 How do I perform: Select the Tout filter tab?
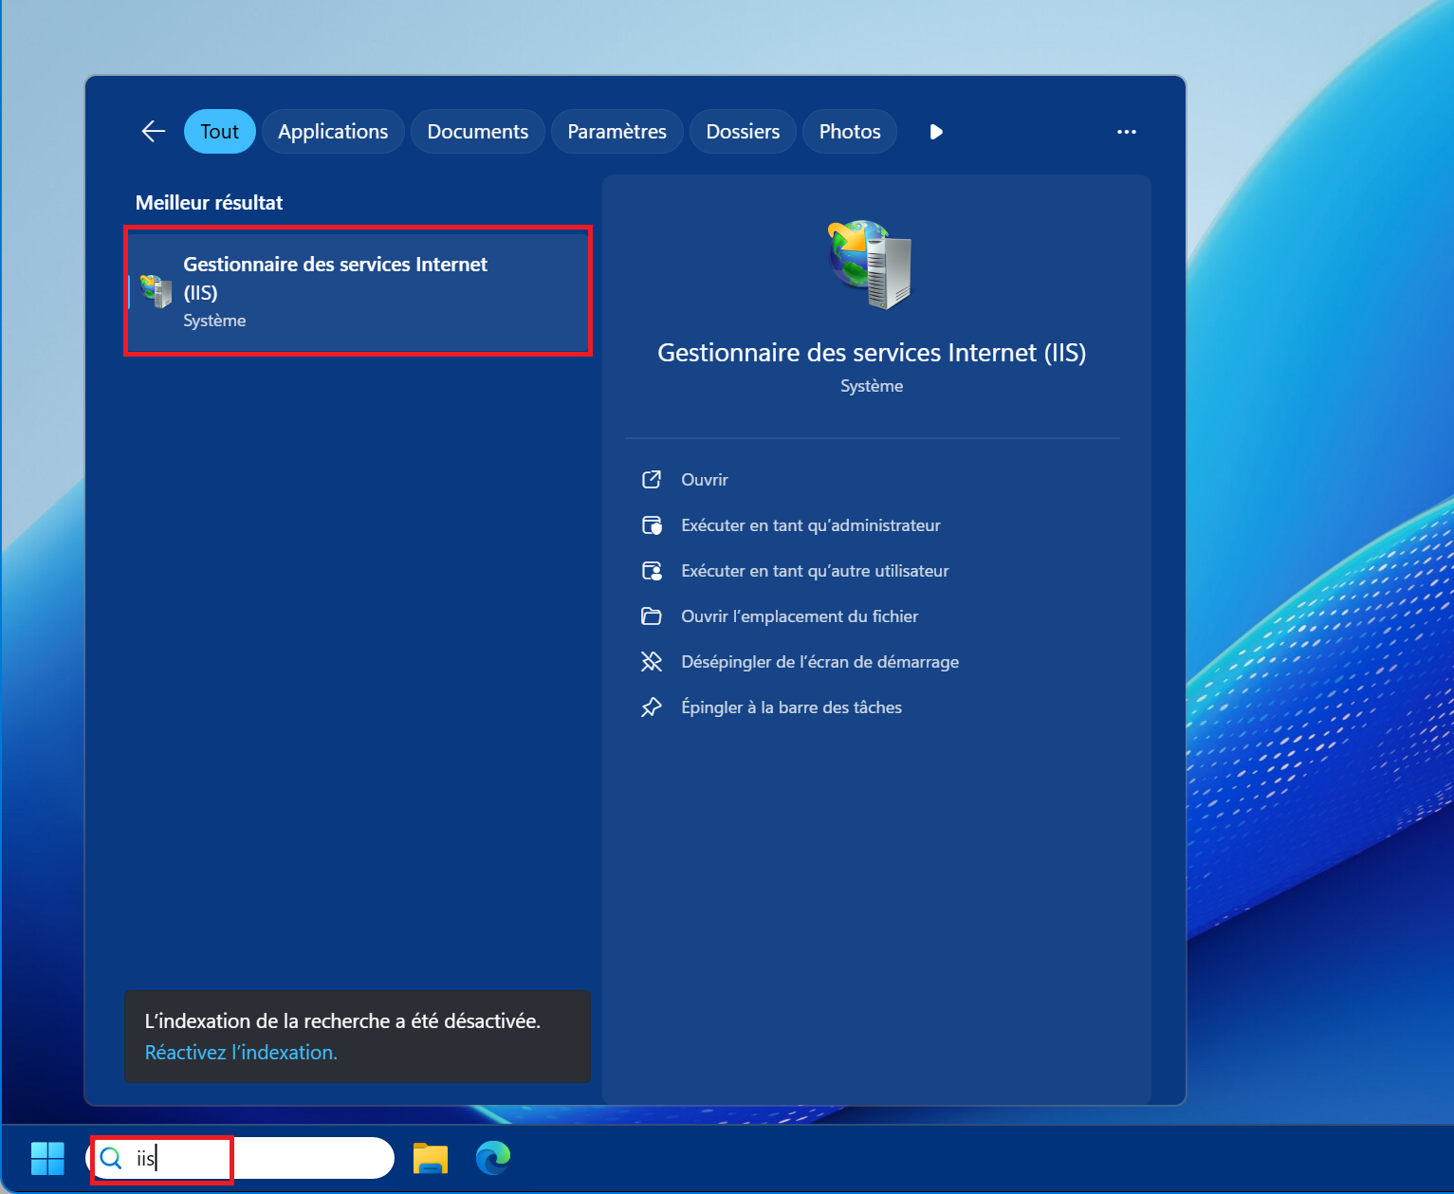219,132
